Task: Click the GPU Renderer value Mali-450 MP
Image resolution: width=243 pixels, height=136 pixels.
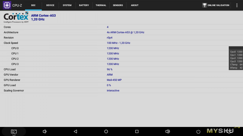Action: [x=114, y=80]
